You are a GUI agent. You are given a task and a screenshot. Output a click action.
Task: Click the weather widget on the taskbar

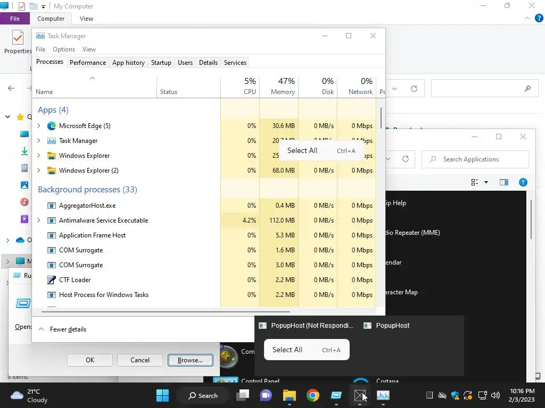click(29, 396)
